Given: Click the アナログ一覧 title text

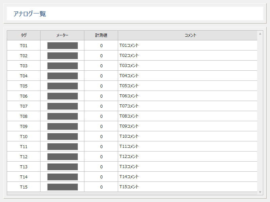Looking at the screenshot, I should pyautogui.click(x=30, y=14).
